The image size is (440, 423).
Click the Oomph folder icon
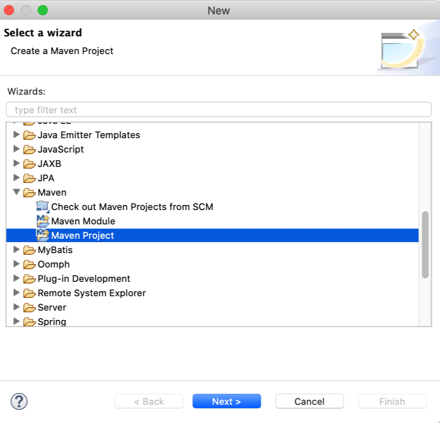click(x=30, y=264)
